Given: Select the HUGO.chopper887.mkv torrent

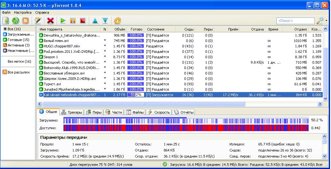Looking at the screenshot, I should click(x=180, y=46).
